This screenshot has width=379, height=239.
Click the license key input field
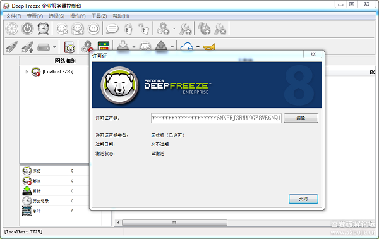[x=216, y=118]
